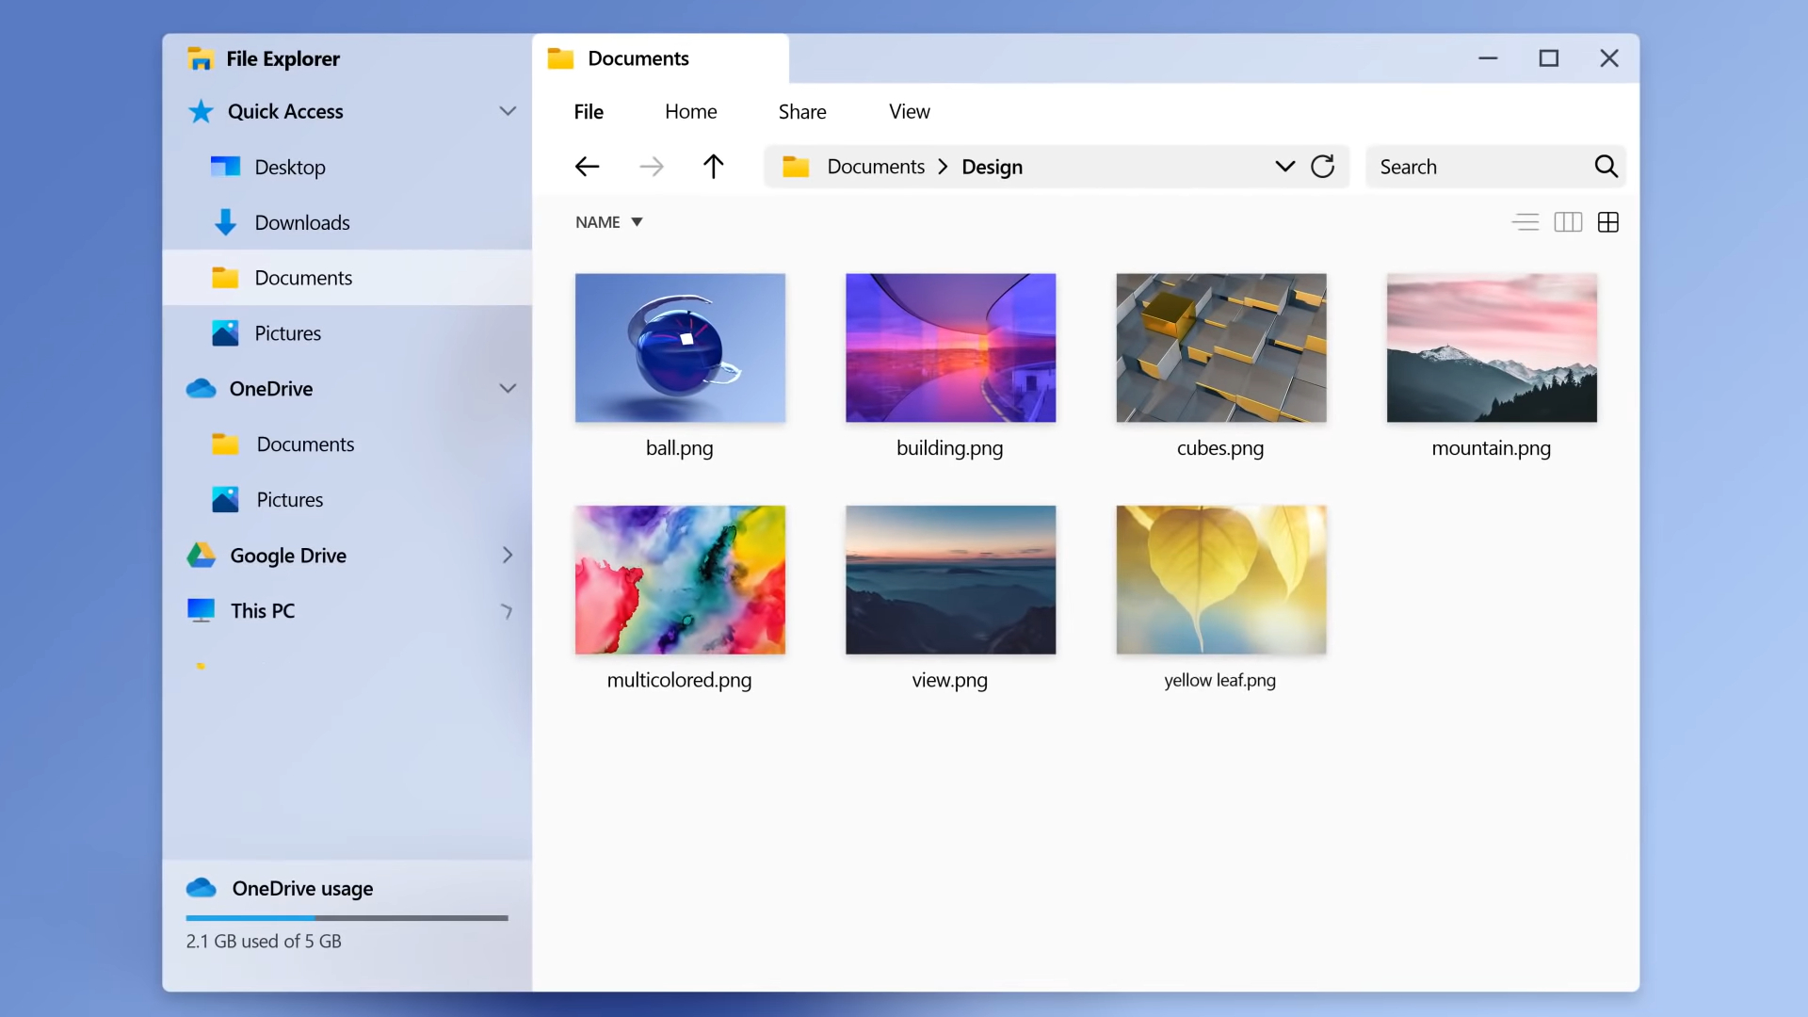Open the Share menu
Viewport: 1808px width, 1017px height.
click(x=801, y=111)
